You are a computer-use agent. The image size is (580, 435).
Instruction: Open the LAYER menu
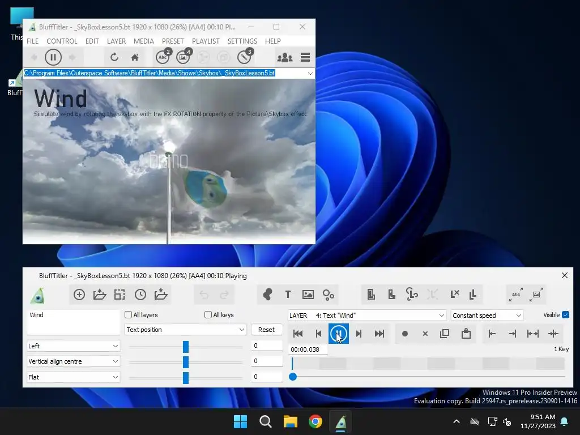pos(116,41)
